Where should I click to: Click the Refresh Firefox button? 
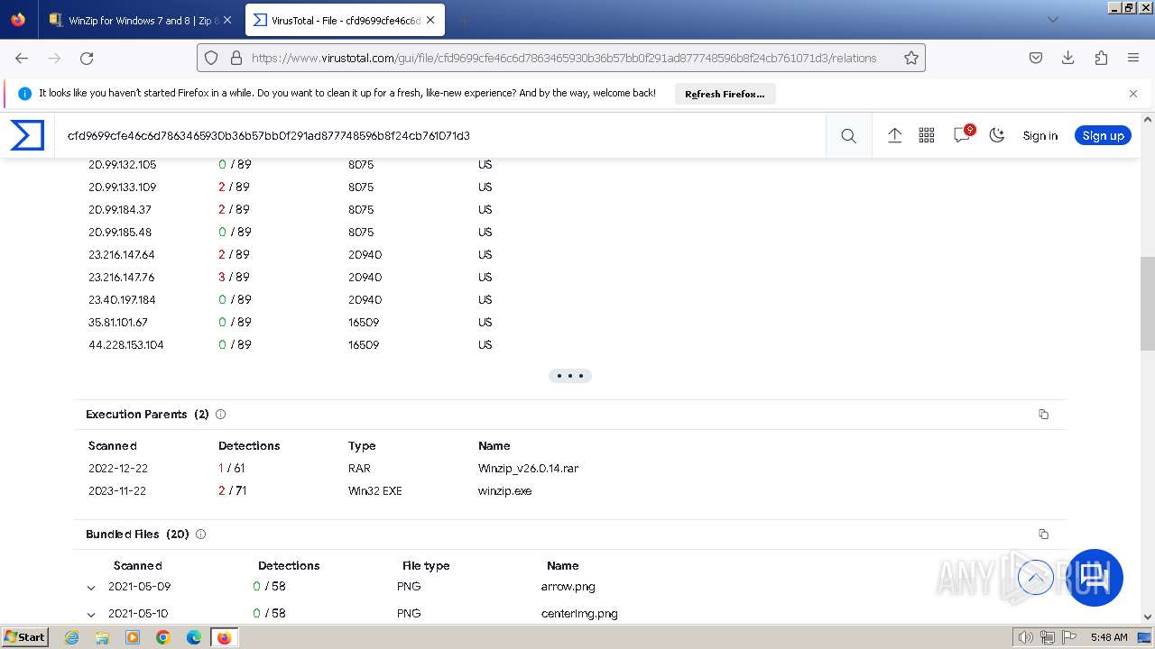pos(725,94)
